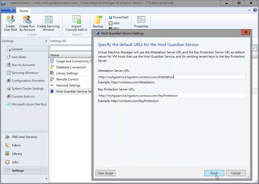
Task: Click Finish to apply Host Guardian settings
Action: pos(214,173)
